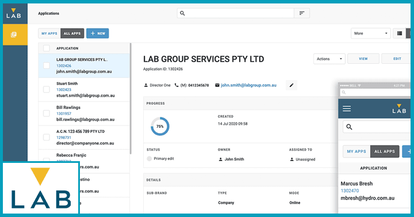414x217 pixels.
Task: Open the More dropdown
Action: pyautogui.click(x=370, y=33)
